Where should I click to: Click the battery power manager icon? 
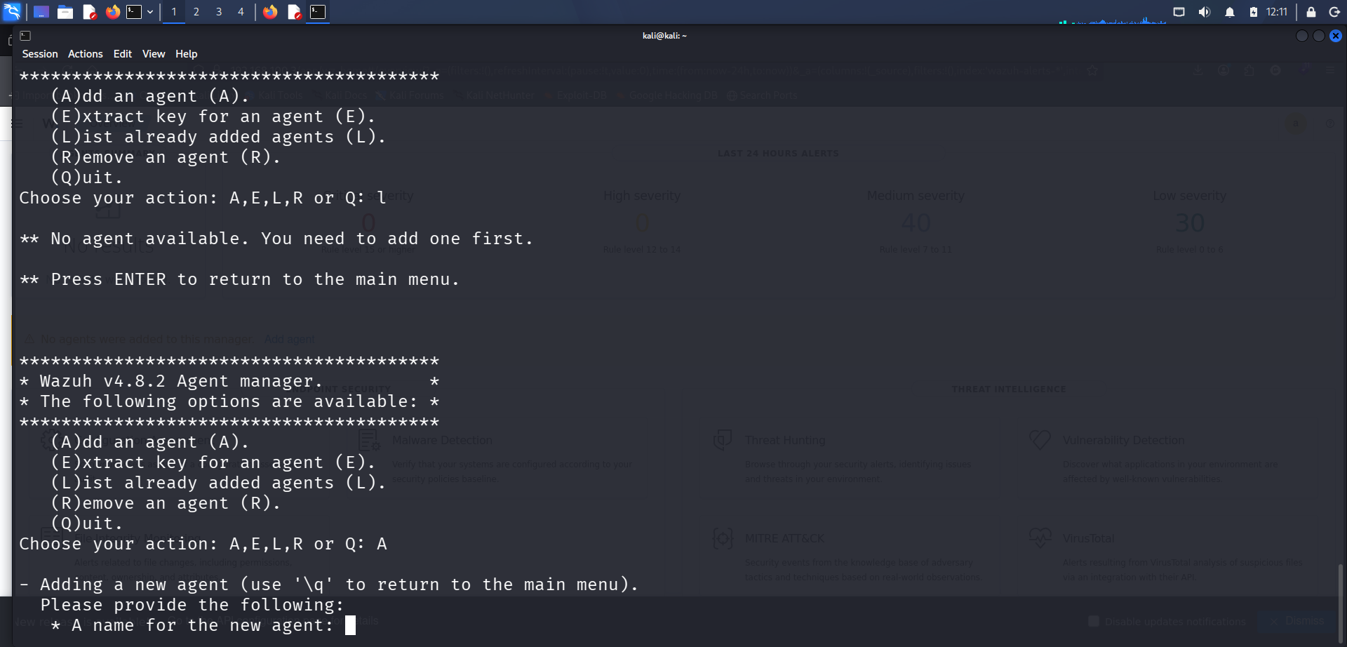coord(1254,12)
